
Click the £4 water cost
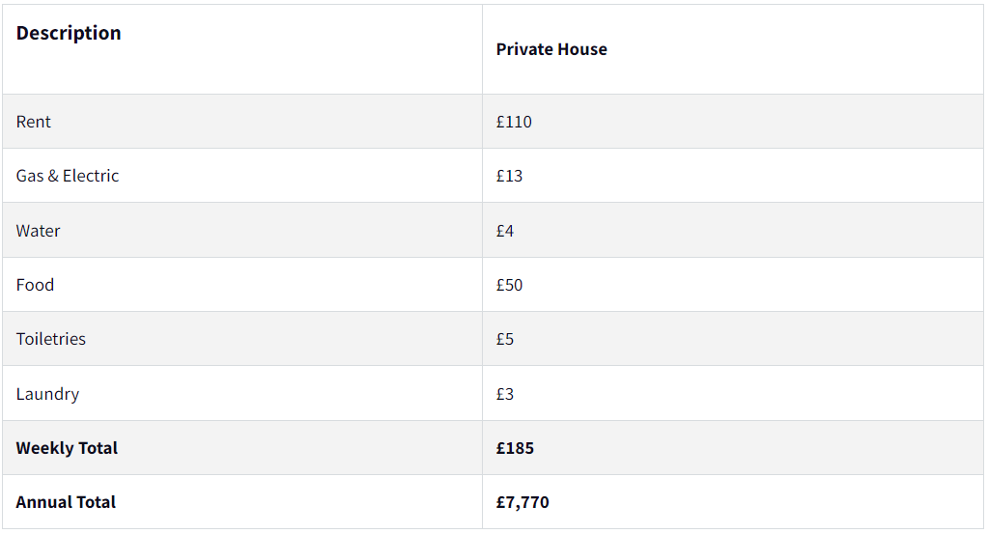click(505, 231)
